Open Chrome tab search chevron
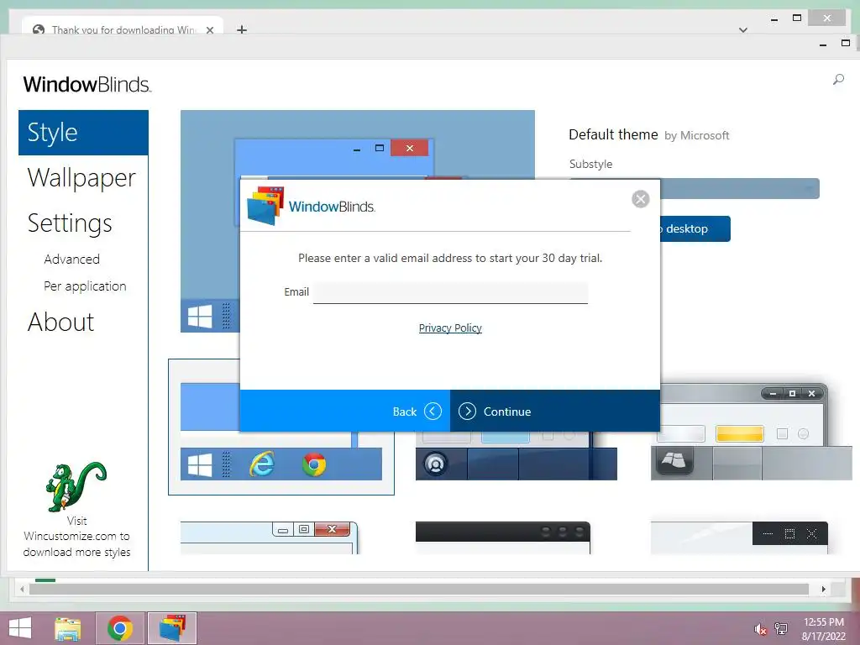Screen dimensions: 860x645 (x=743, y=29)
